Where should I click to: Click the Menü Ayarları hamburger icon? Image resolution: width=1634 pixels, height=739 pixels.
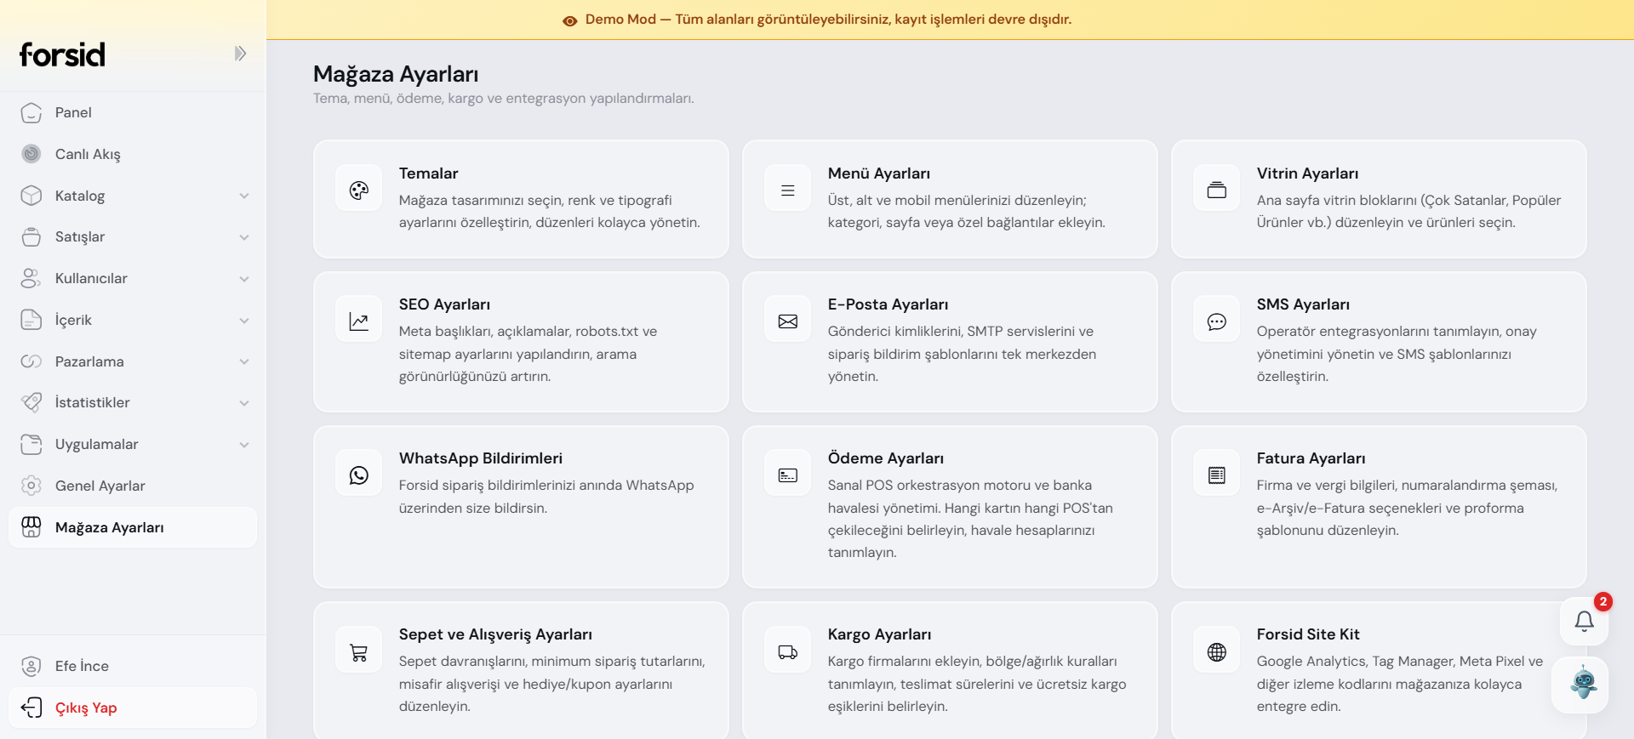788,190
